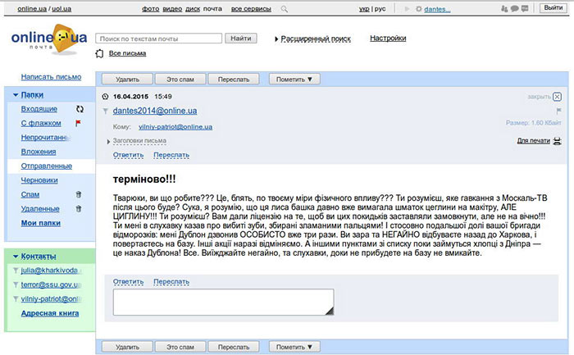
Task: Click the filter icon next to terror@ssu.gov.ua contact
Action: (x=16, y=284)
